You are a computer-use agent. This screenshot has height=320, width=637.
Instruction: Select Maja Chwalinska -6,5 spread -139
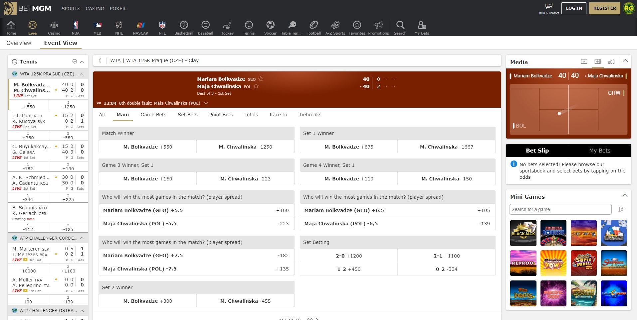click(397, 224)
